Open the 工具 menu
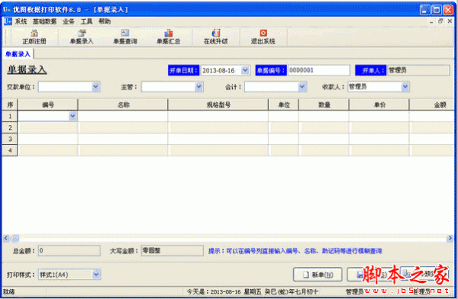The width and height of the screenshot is (458, 299). pos(86,21)
